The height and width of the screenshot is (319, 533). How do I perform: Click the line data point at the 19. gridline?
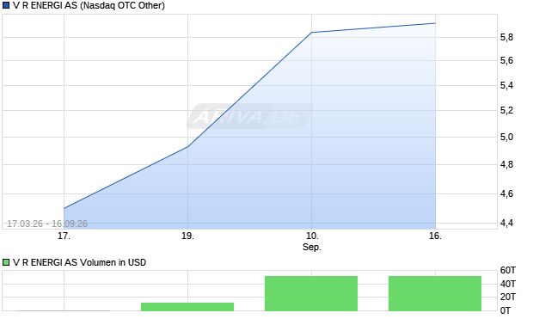pyautogui.click(x=187, y=147)
